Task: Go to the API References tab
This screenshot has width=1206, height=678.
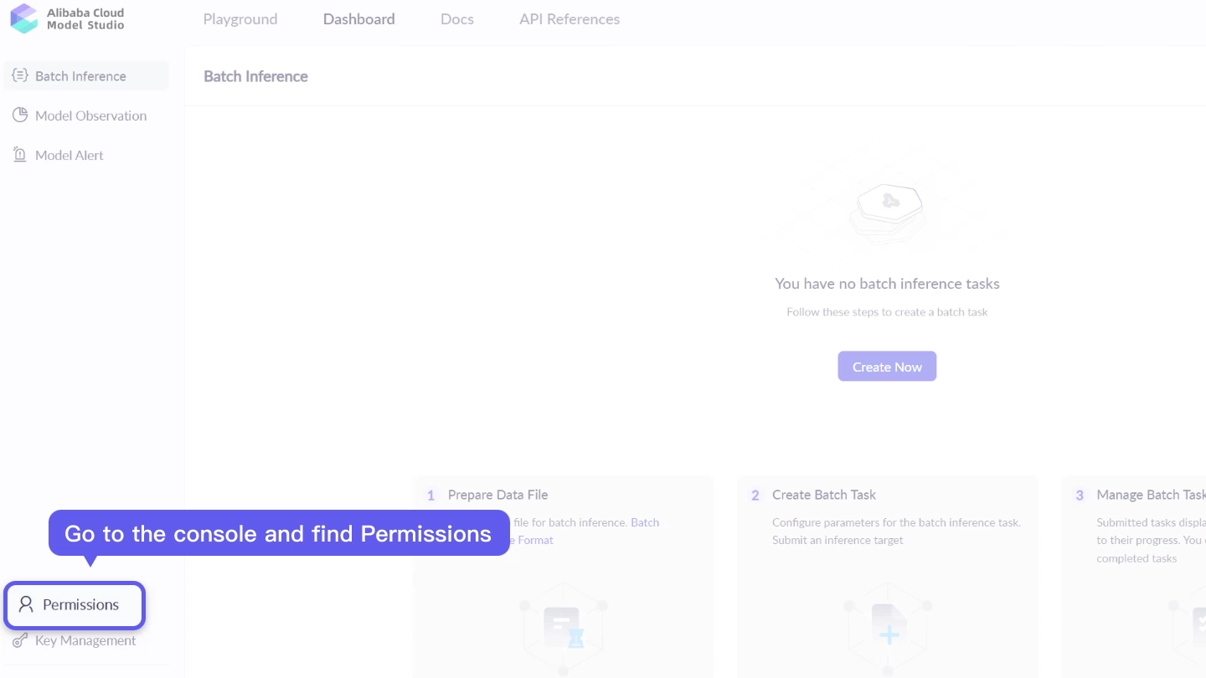Action: 569,19
